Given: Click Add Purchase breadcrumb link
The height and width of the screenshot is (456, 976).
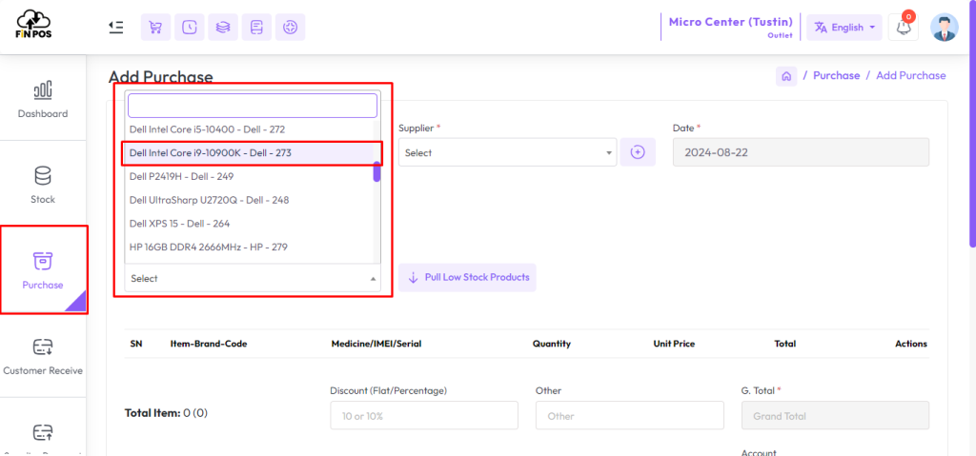Looking at the screenshot, I should 910,76.
